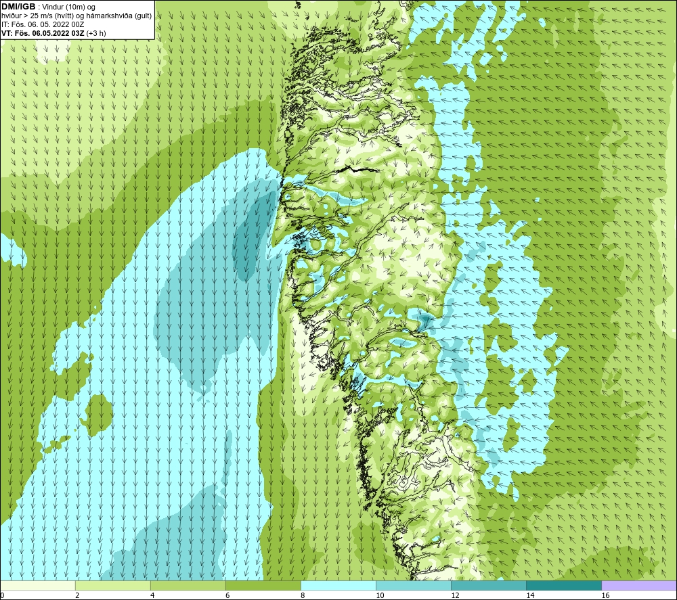Image resolution: width=677 pixels, height=600 pixels.
Task: Click the legend label '6'
Action: [x=227, y=596]
